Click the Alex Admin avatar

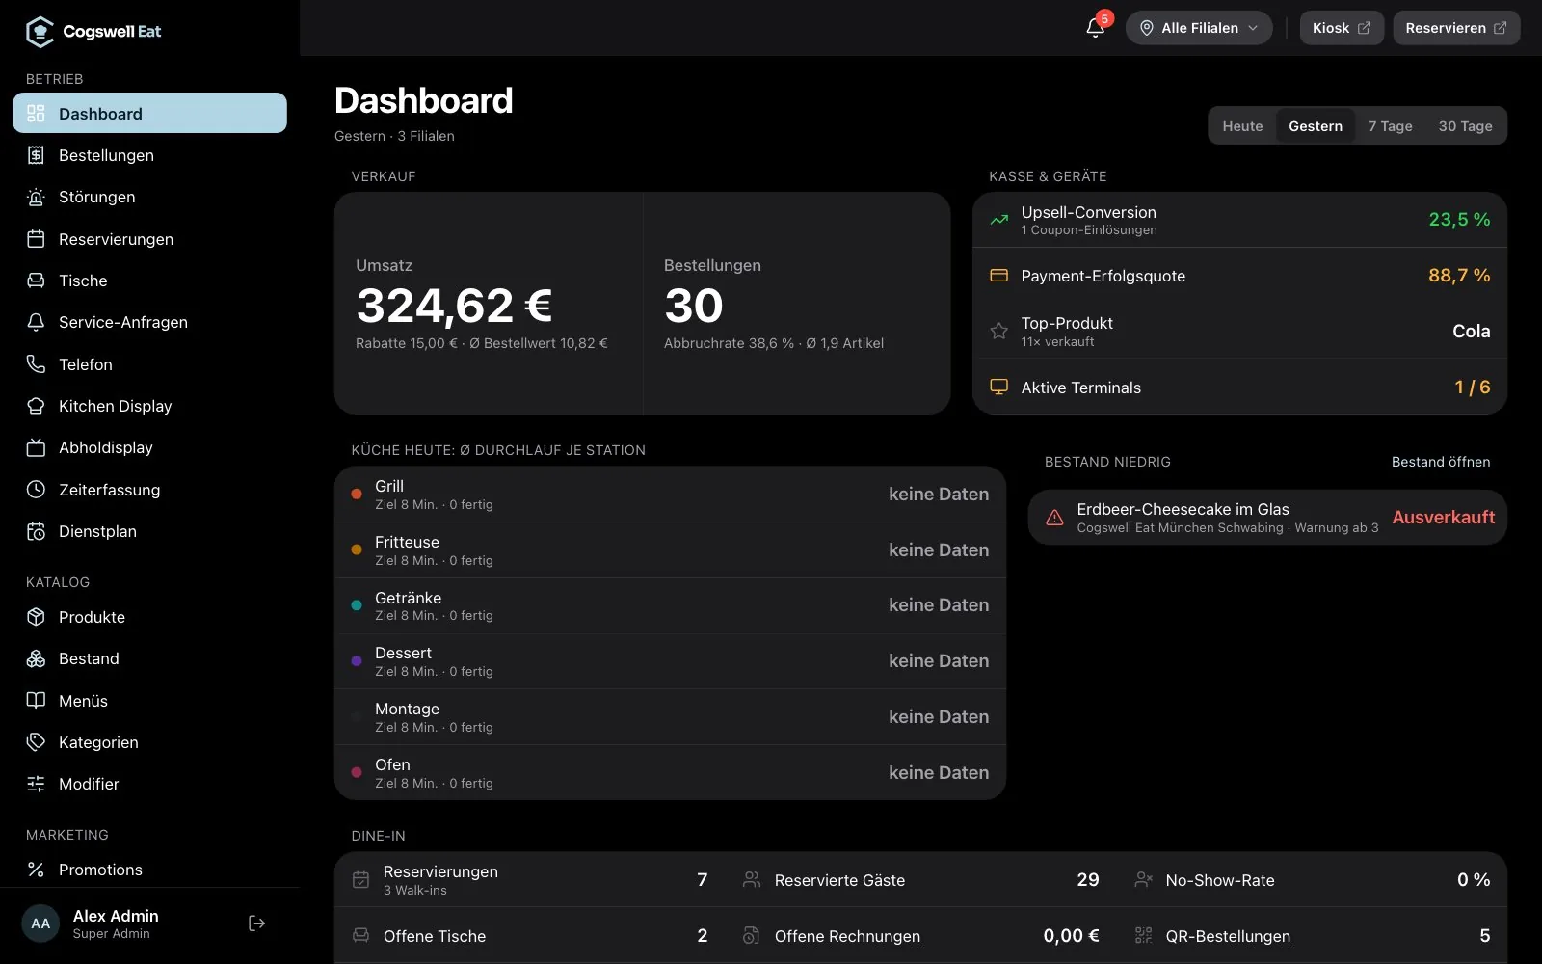pyautogui.click(x=40, y=924)
